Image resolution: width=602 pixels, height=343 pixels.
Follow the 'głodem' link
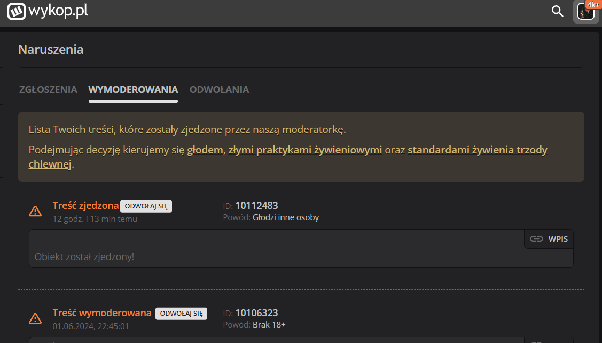[x=205, y=150]
